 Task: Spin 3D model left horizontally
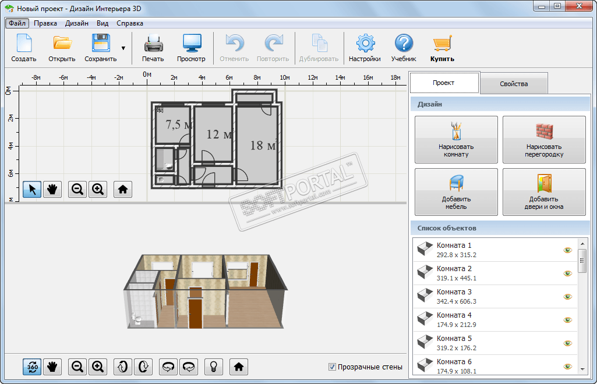(168, 367)
